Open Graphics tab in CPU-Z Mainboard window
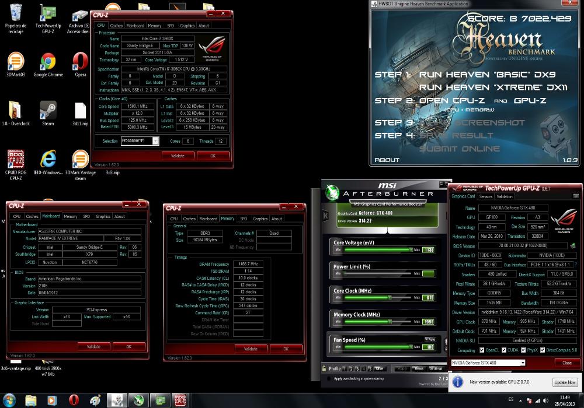This screenshot has height=408, width=584. [103, 216]
